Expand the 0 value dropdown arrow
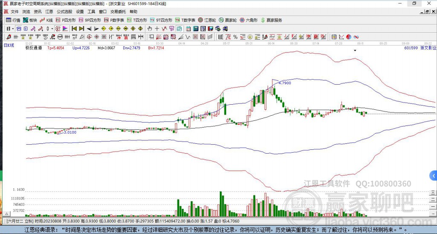 click(x=52, y=29)
